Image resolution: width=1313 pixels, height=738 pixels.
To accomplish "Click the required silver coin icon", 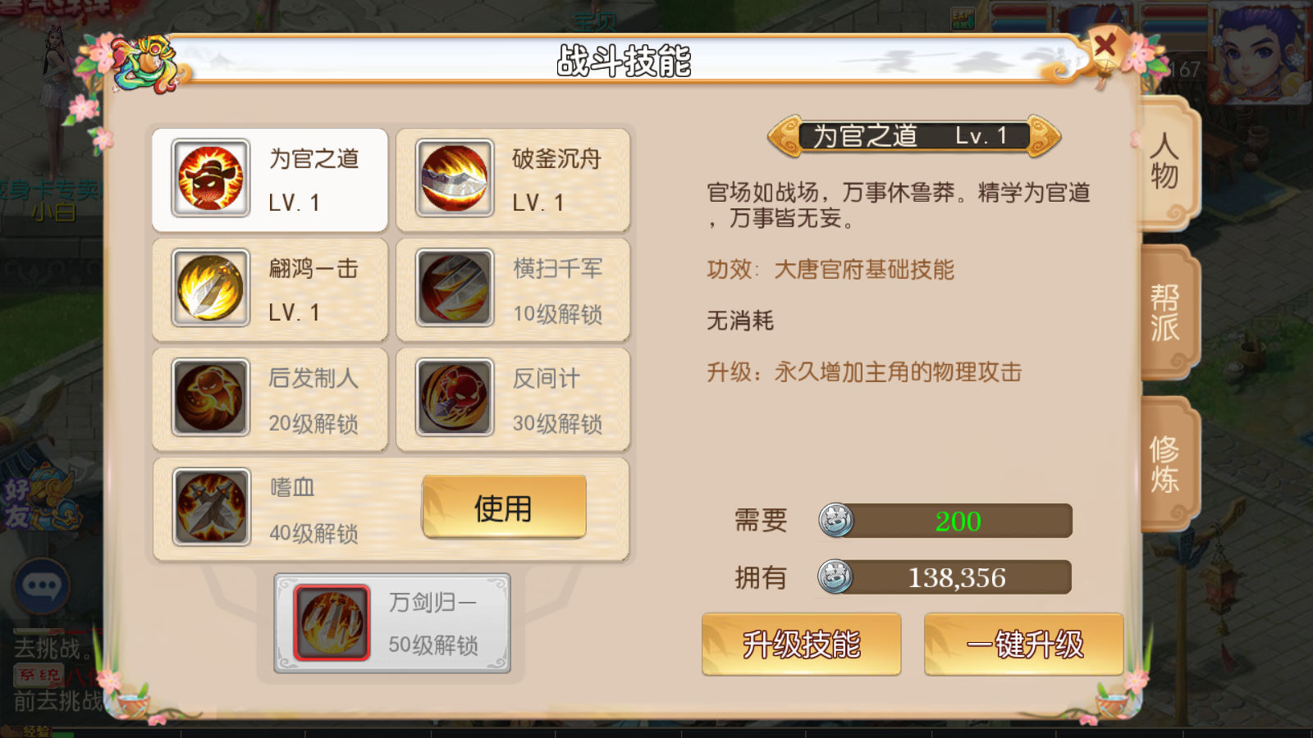I will point(836,521).
